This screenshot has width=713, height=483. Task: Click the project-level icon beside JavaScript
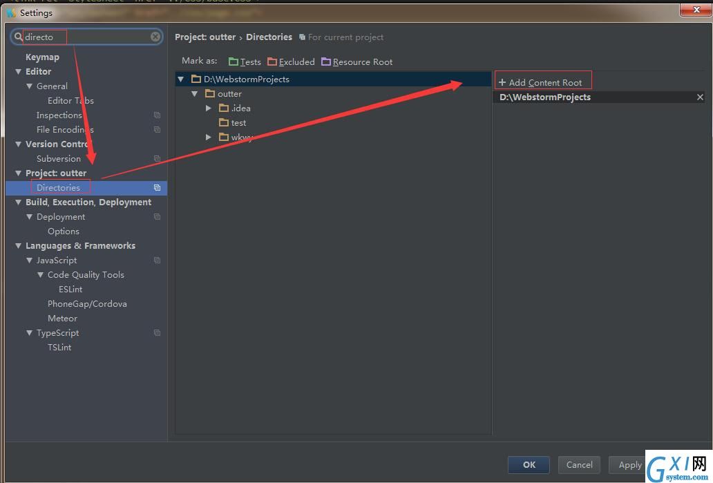click(157, 261)
